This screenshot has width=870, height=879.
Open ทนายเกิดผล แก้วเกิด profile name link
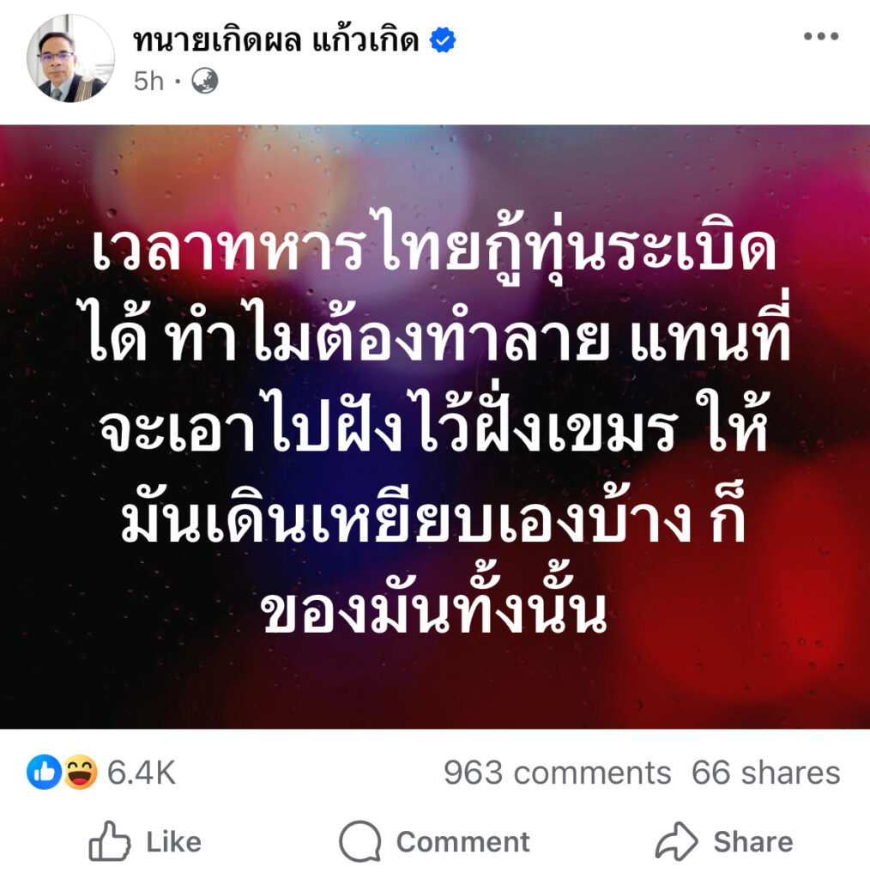(x=275, y=40)
